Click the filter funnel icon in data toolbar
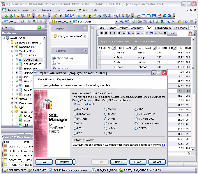 165,33
